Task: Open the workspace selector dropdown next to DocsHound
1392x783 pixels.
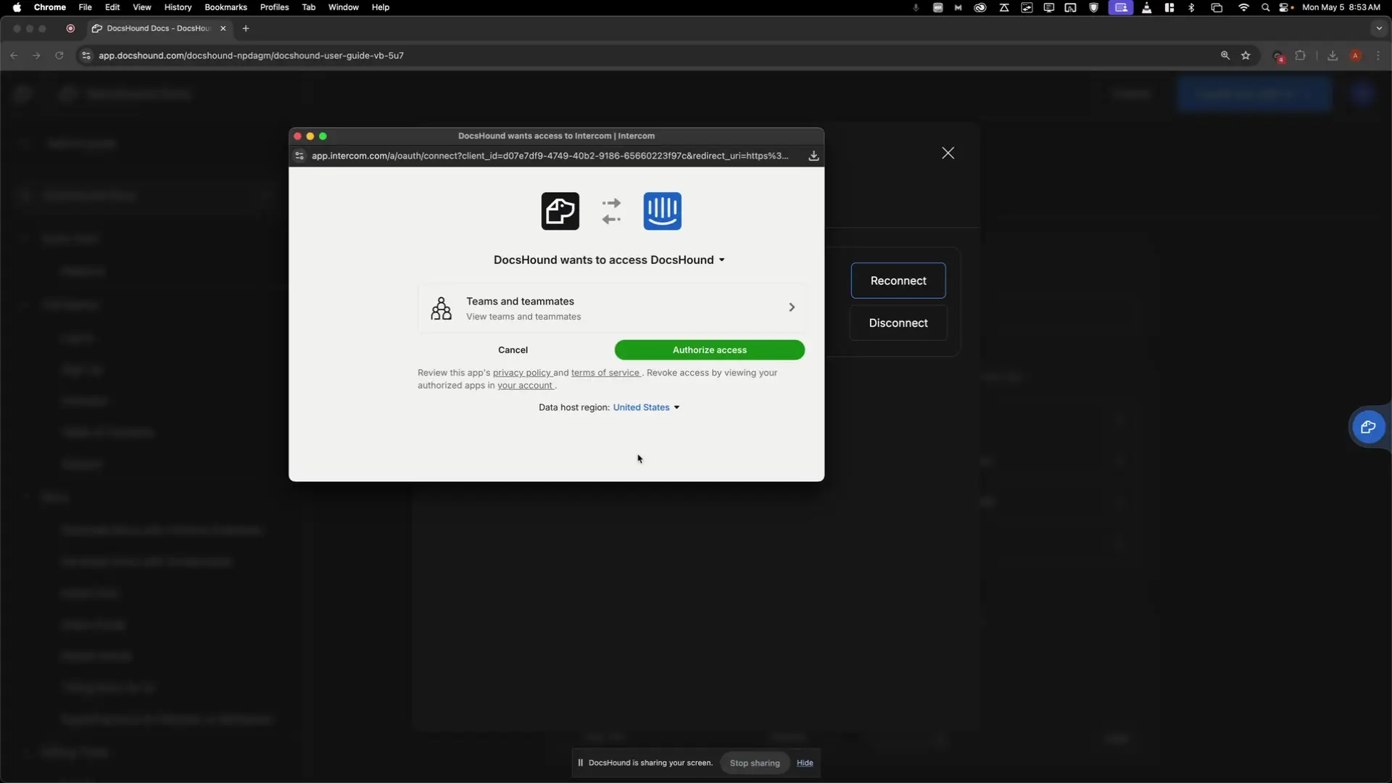Action: 721,260
